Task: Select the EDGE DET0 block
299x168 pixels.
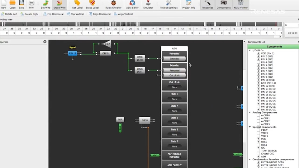Action: 140,58
